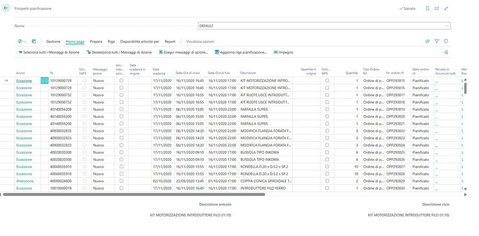This screenshot has height=236, width=479.
Task: Click the Descrizione column header
Action: 248,73
